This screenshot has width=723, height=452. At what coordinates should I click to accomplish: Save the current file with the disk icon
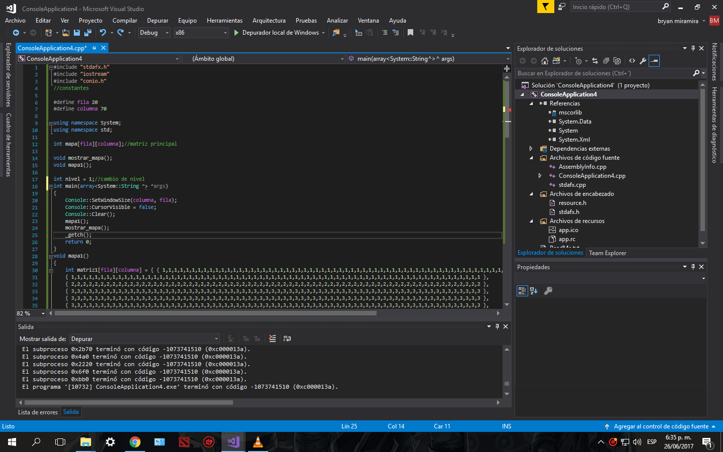(77, 33)
